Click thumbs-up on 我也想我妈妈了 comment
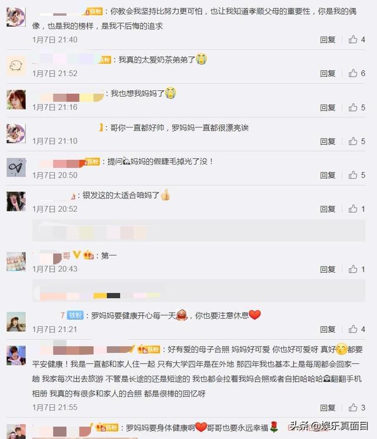 [356, 107]
